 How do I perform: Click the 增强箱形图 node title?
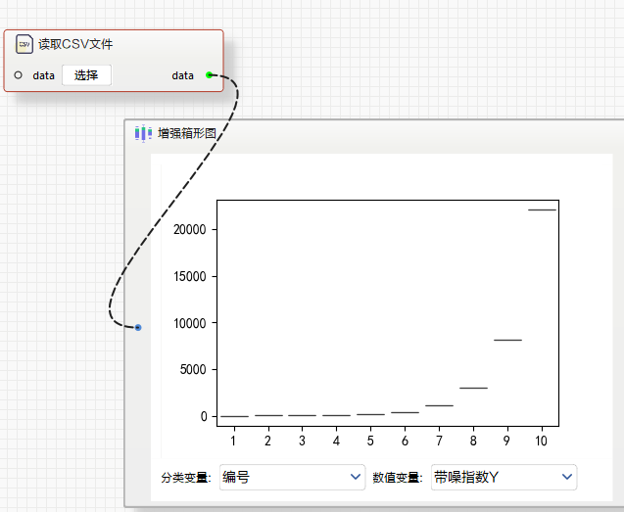coord(187,133)
